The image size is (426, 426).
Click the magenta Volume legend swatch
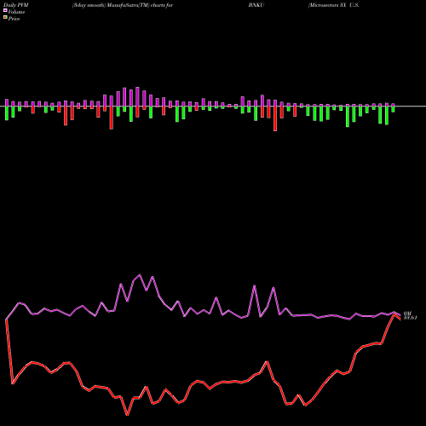tap(5, 11)
